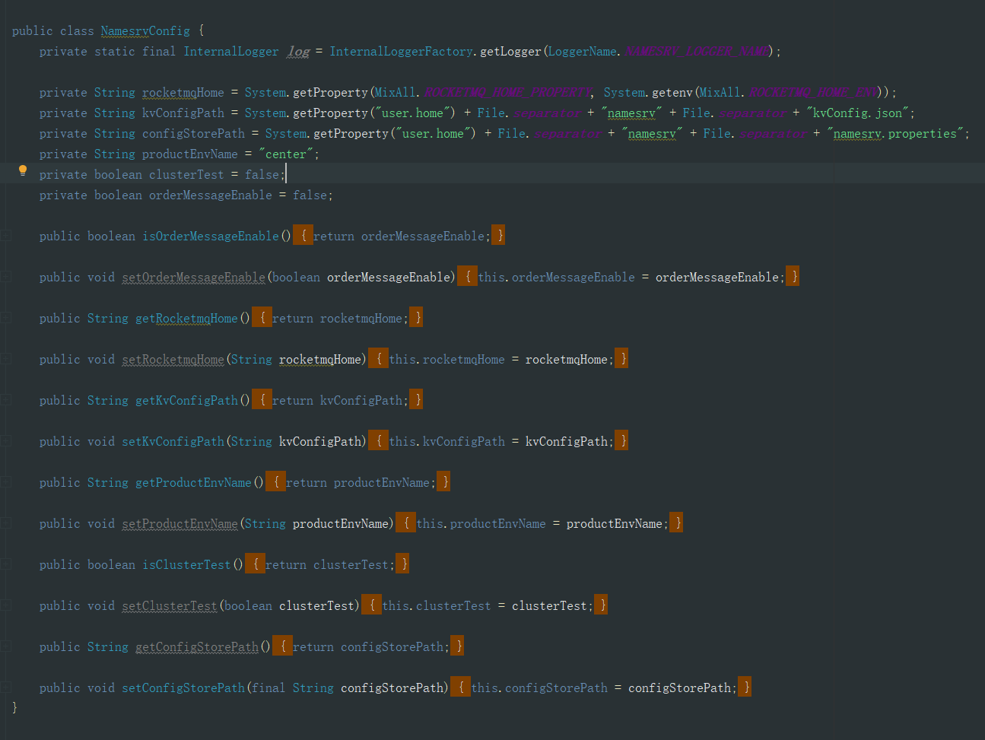985x740 pixels.
Task: Expand folded opening brace of setRocketmqHome method
Action: [378, 359]
